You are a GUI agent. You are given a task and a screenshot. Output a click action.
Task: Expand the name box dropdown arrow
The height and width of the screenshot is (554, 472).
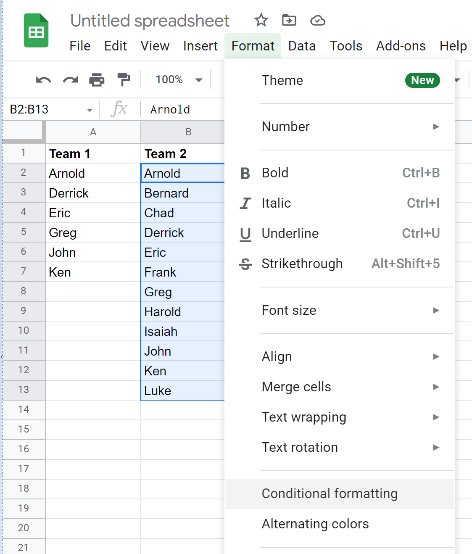pyautogui.click(x=90, y=110)
